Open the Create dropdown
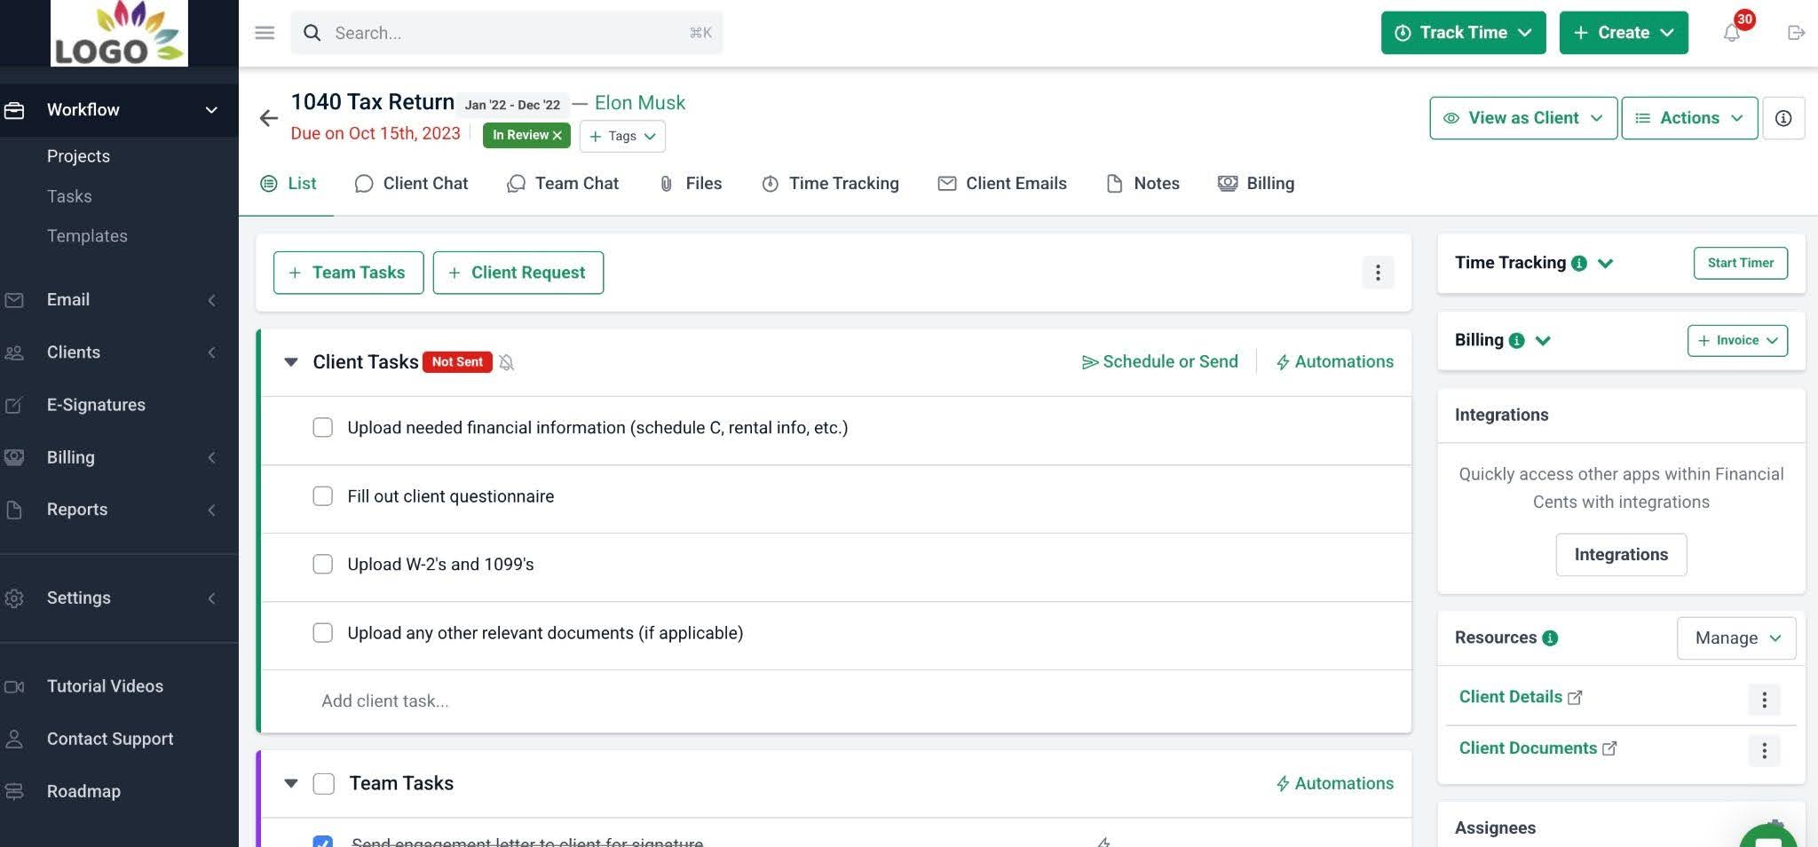The image size is (1818, 847). click(1624, 33)
